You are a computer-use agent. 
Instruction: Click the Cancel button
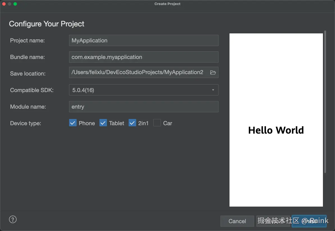coord(237,221)
